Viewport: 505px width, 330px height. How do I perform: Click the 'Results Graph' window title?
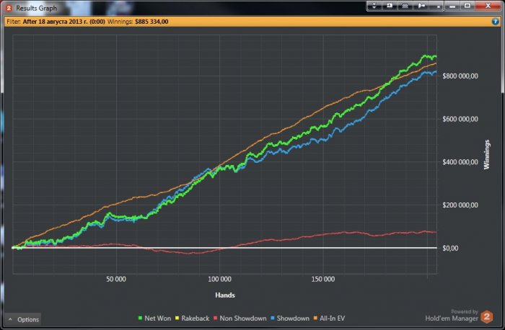pos(36,8)
